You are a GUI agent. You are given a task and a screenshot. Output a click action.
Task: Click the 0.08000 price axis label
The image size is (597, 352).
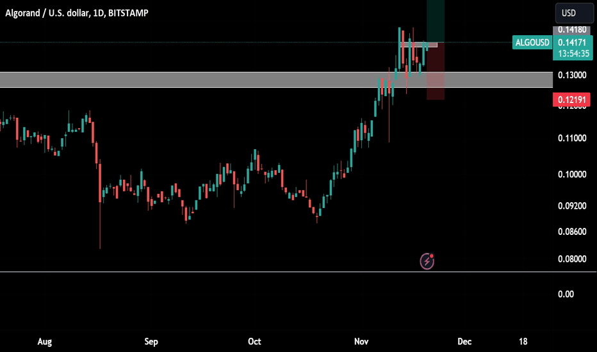[572, 259]
